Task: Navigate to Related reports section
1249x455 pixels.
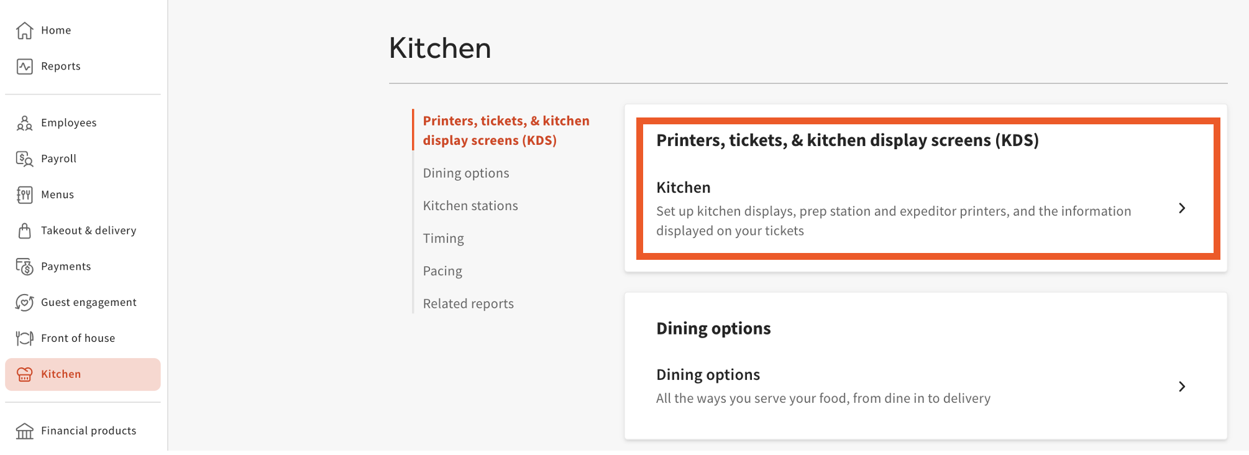Action: click(x=468, y=304)
